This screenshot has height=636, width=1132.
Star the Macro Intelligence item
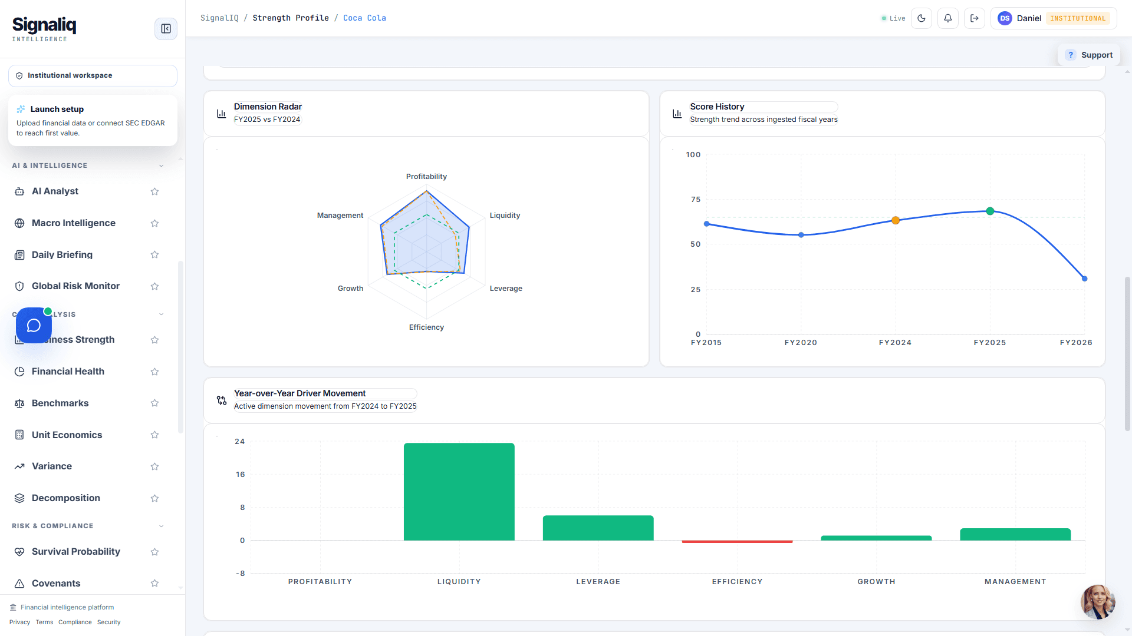click(x=154, y=223)
